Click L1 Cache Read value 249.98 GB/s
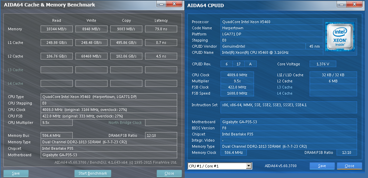This screenshot has height=178, width=368. tap(57, 43)
